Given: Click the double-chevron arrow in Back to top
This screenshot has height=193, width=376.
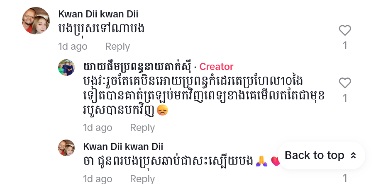Looking at the screenshot, I should [x=353, y=156].
